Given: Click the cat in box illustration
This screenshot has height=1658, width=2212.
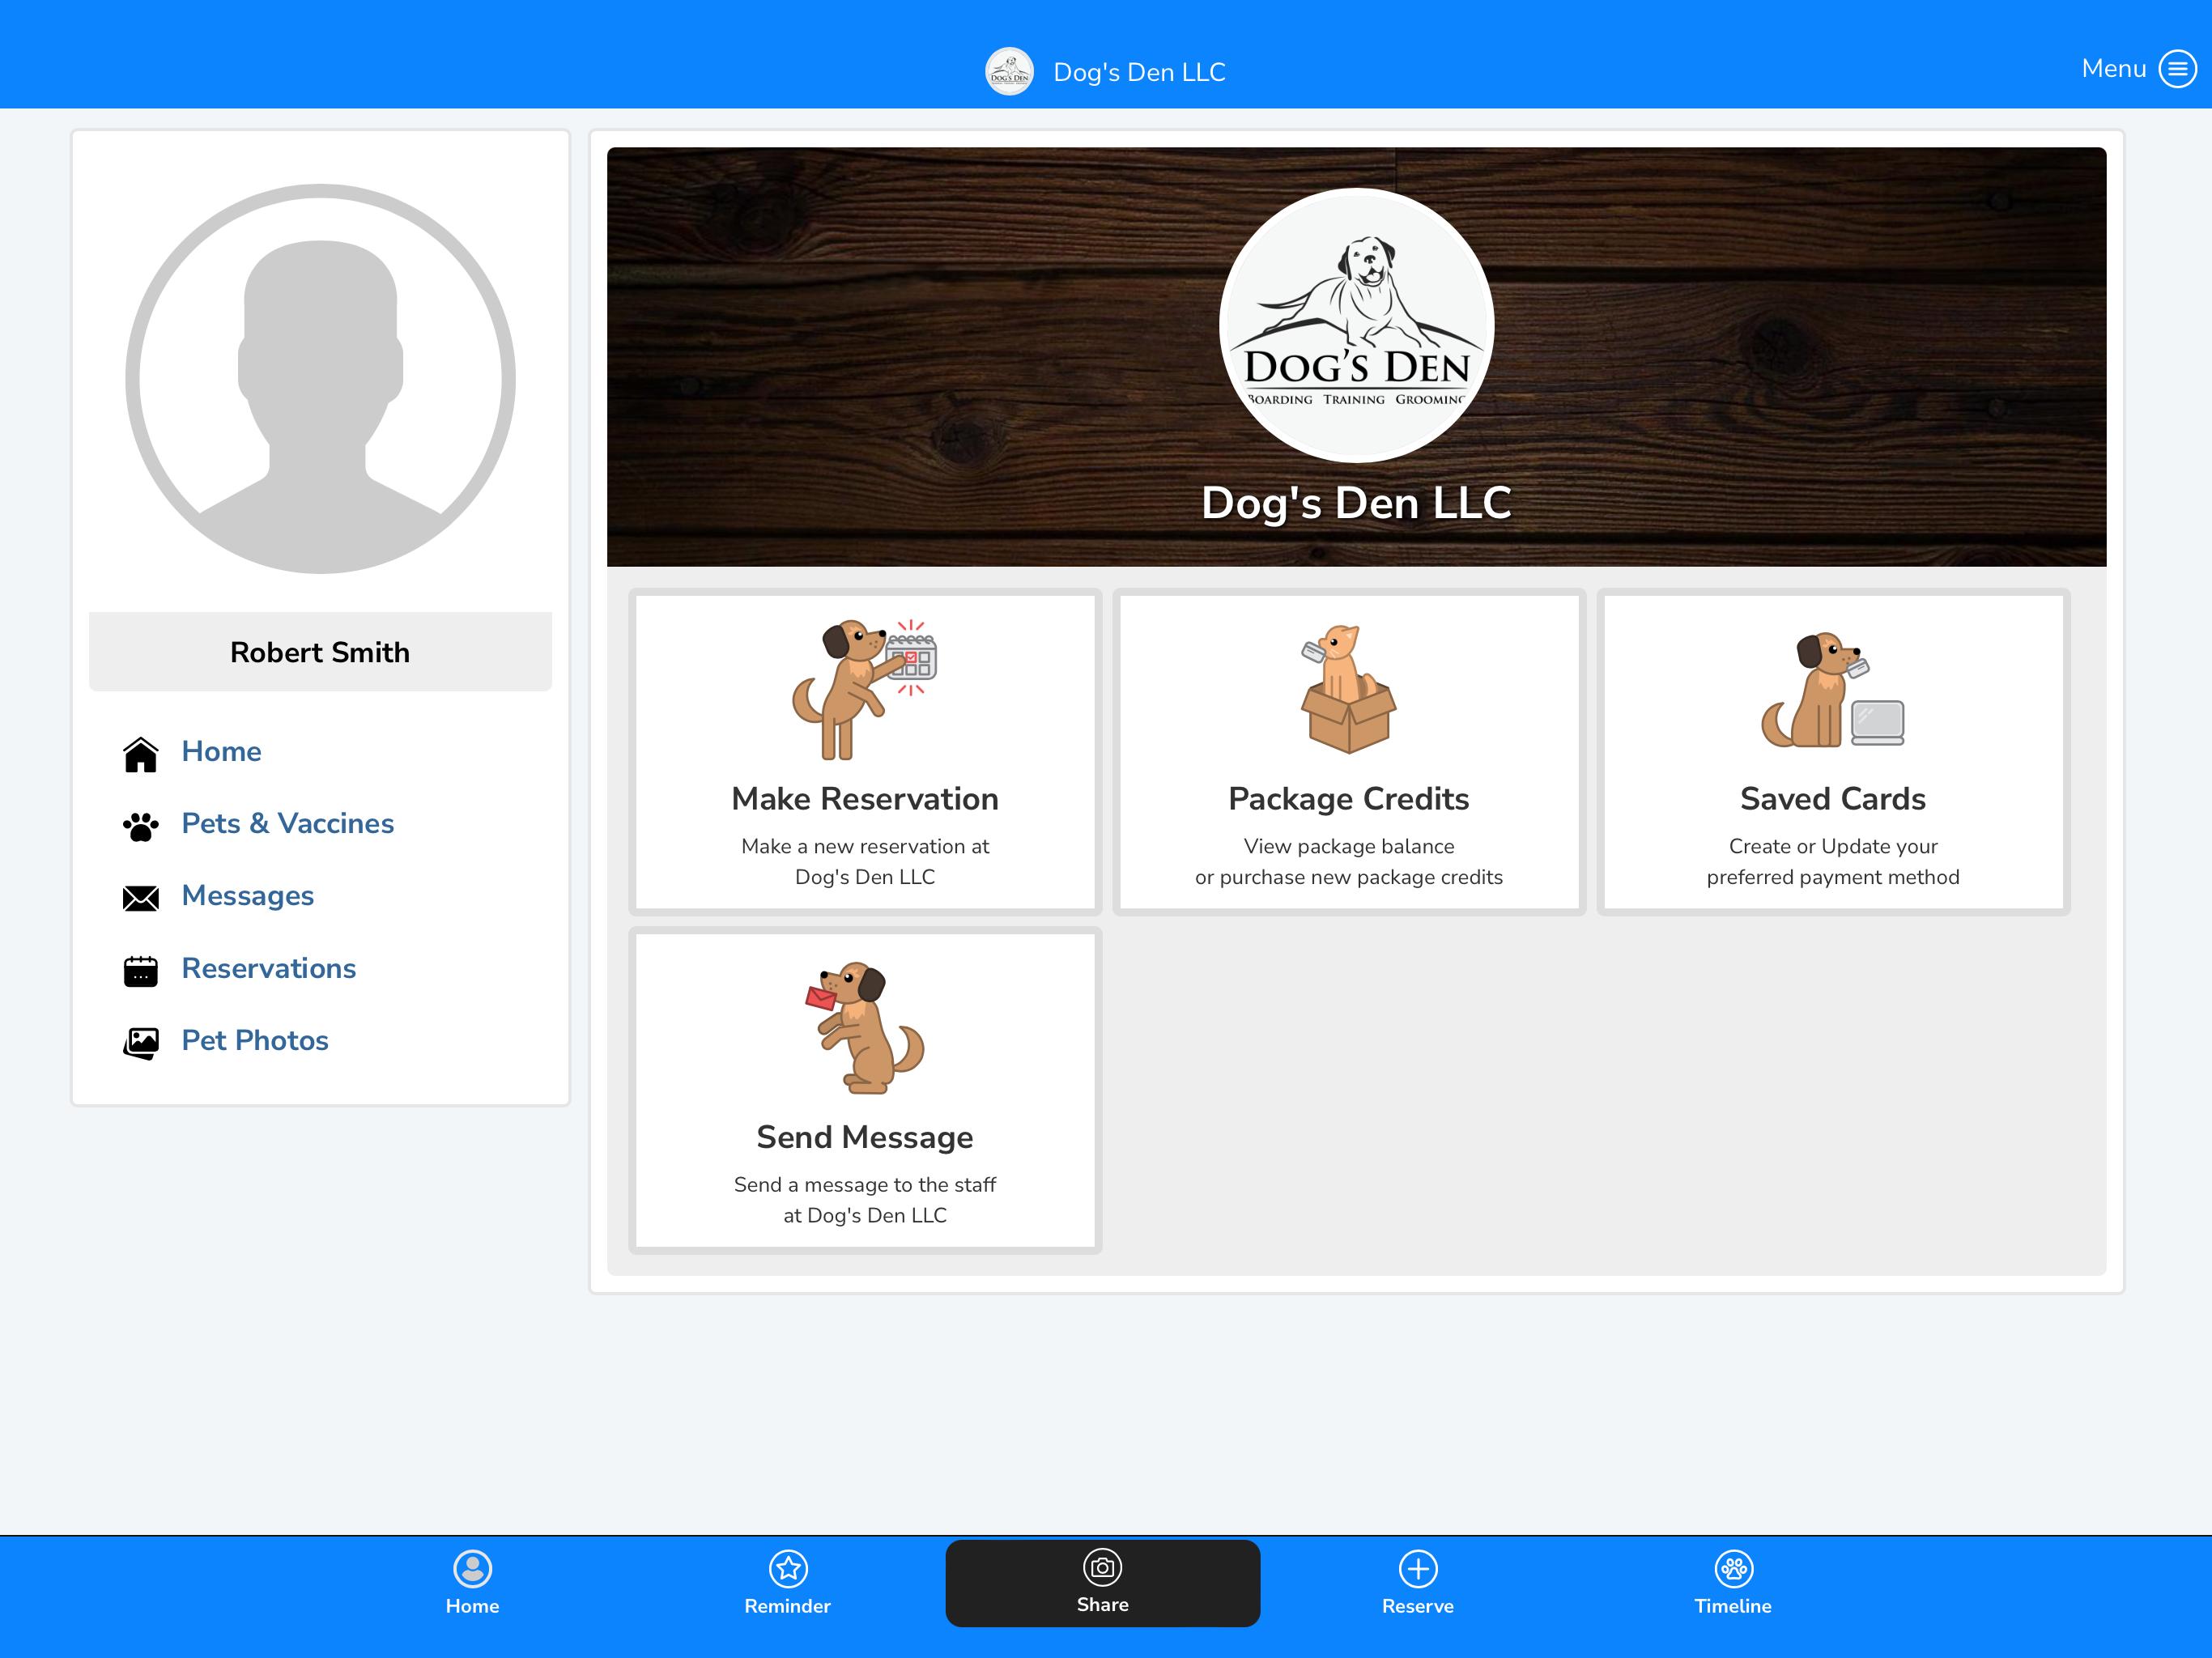Looking at the screenshot, I should [x=1348, y=689].
